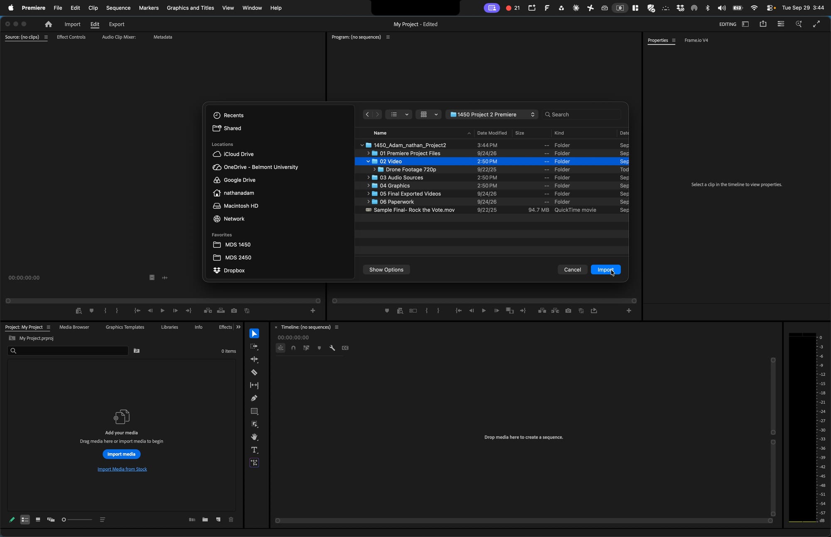Toggle captions track options icon in timeline

coord(345,348)
